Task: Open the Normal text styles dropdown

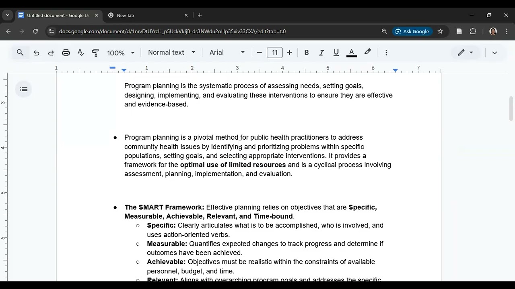Action: click(172, 53)
